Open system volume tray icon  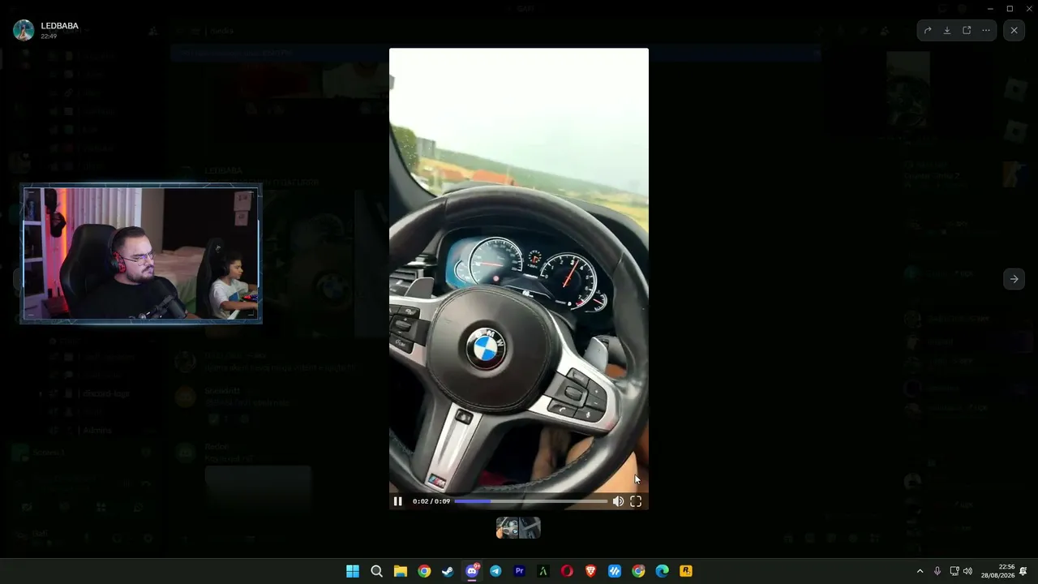tap(967, 571)
